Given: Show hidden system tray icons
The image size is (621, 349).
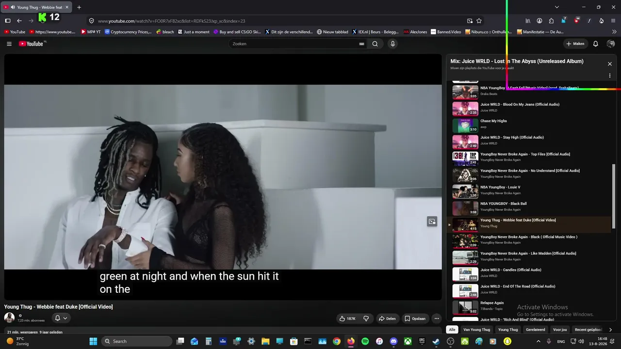Looking at the screenshot, I should [x=538, y=341].
